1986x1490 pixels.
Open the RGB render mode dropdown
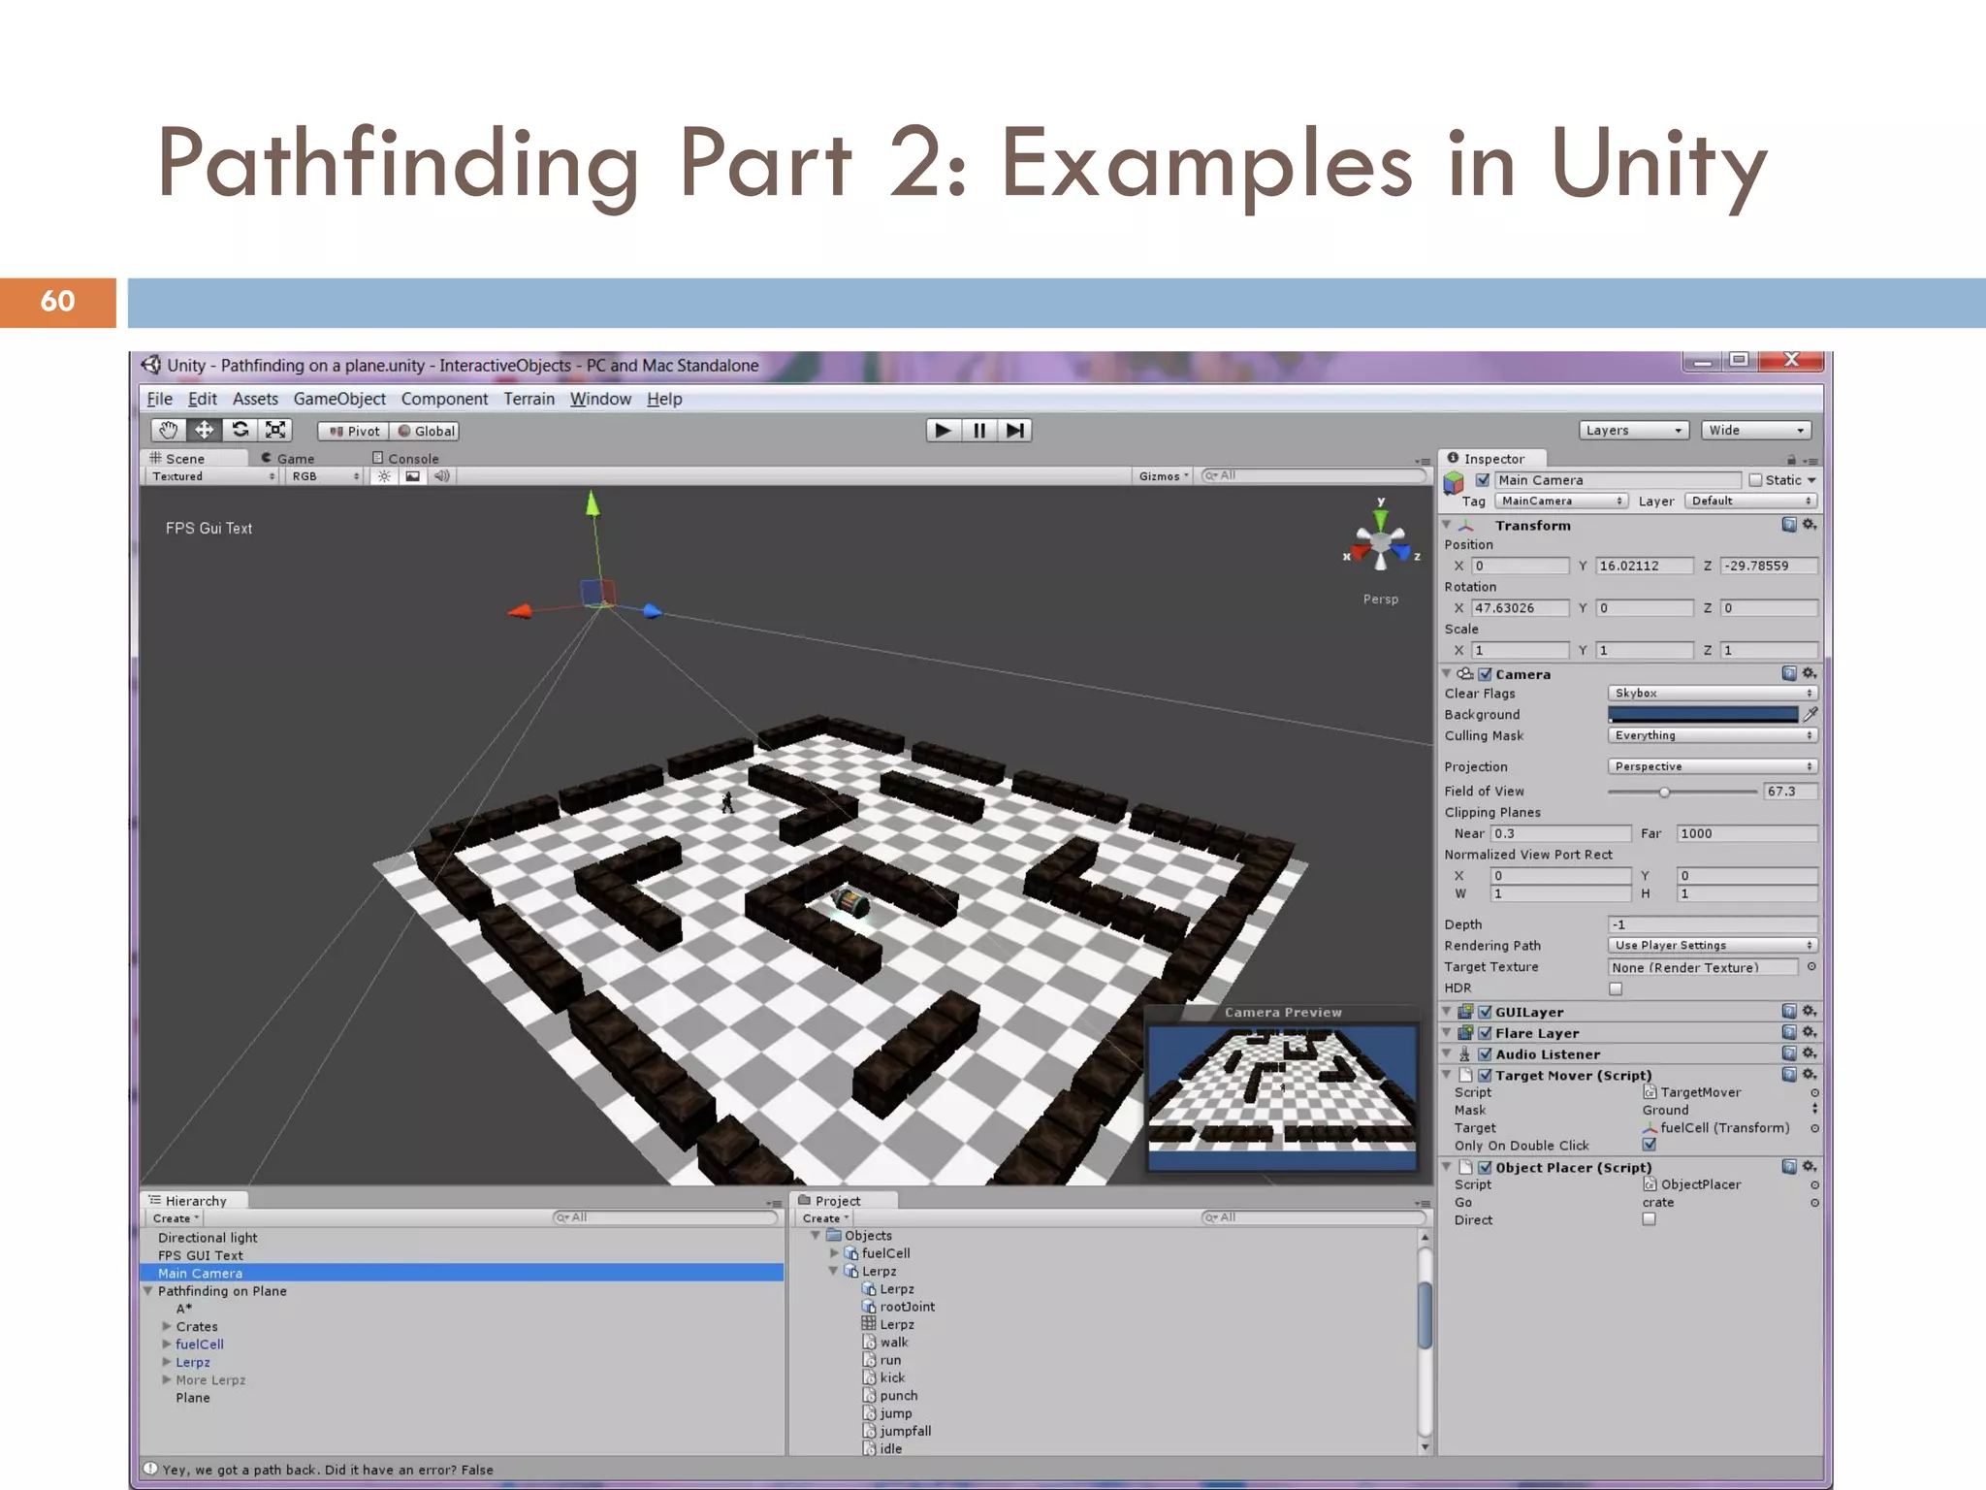pos(324,476)
